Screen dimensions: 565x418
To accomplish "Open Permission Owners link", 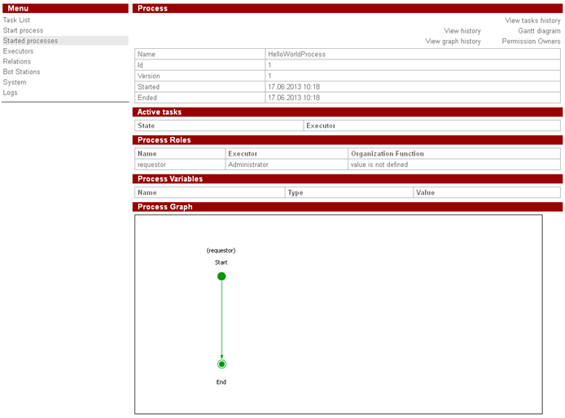I will coord(531,42).
